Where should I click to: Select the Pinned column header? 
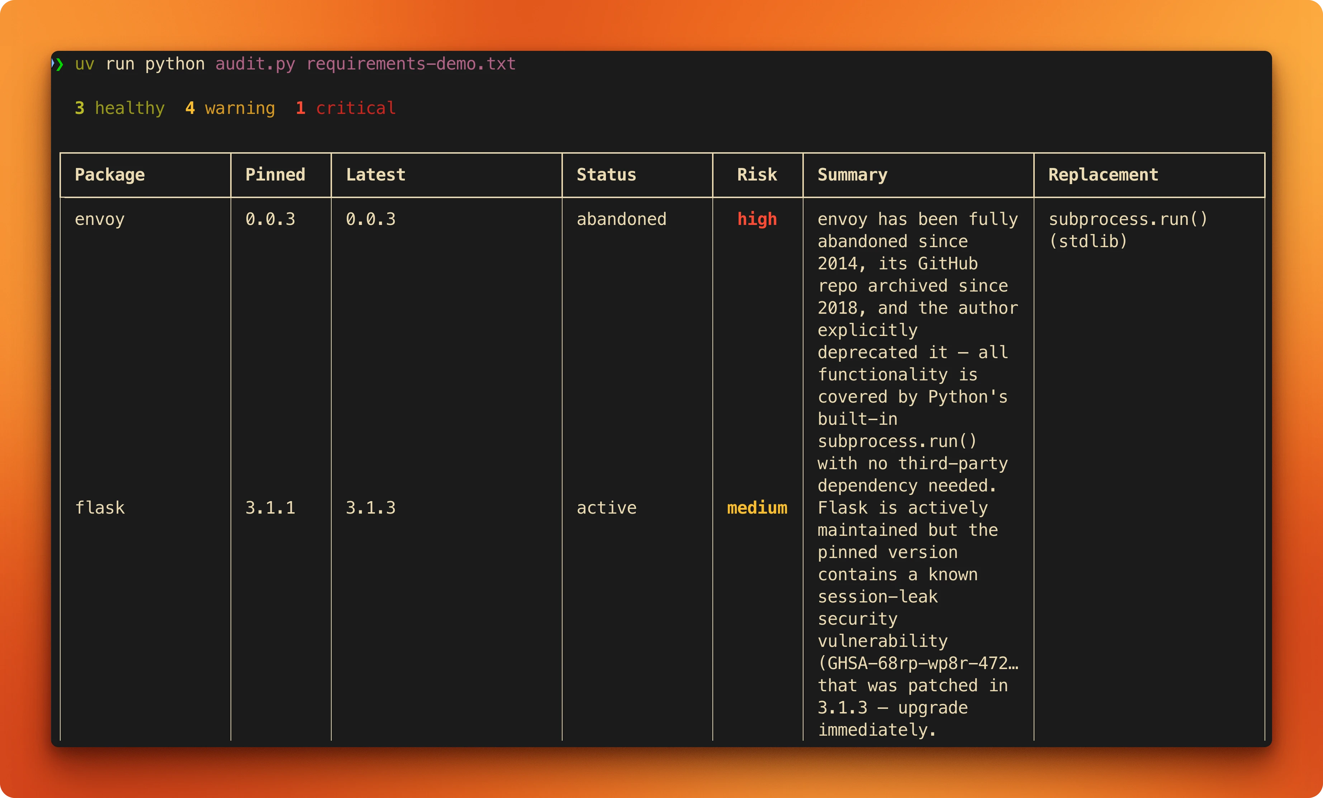click(275, 174)
